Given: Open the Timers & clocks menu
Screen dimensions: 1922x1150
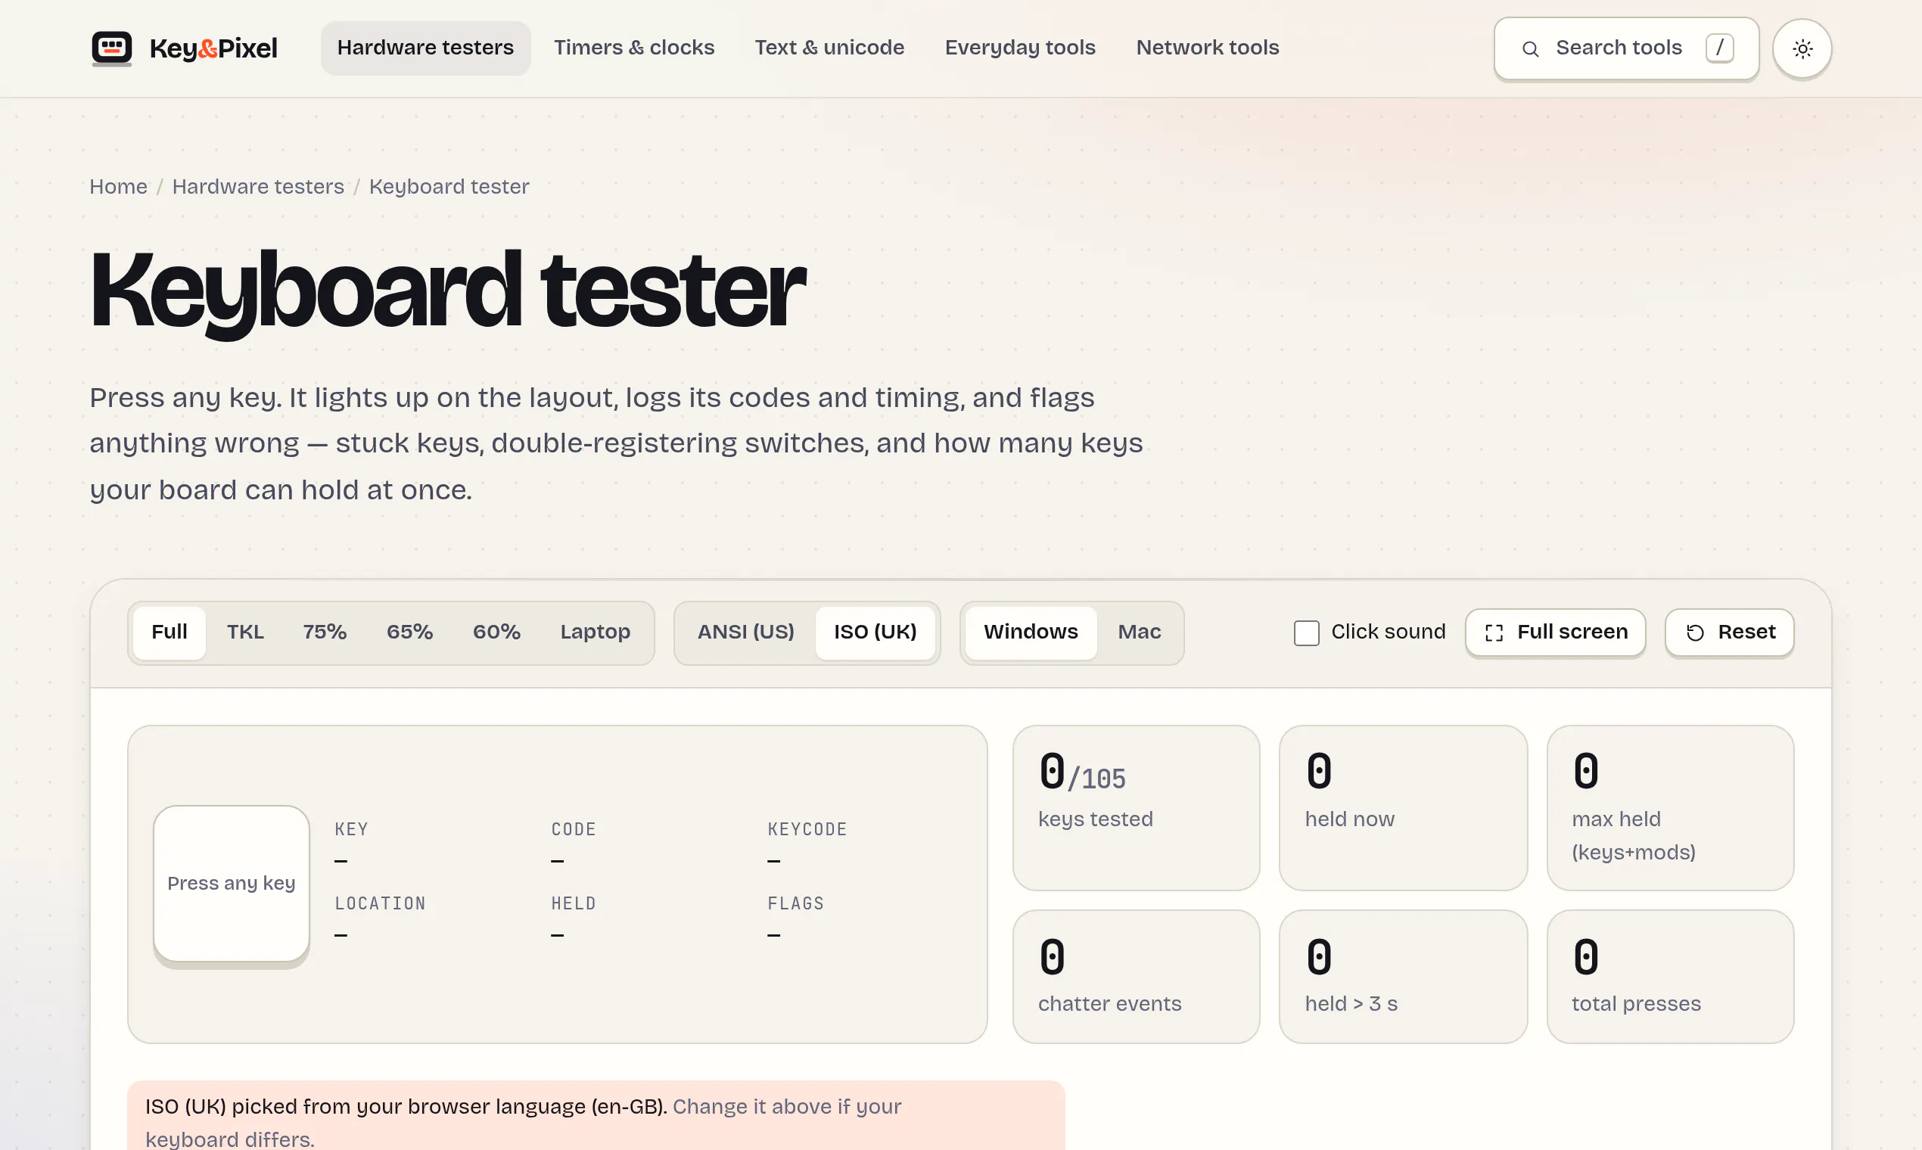Looking at the screenshot, I should [634, 48].
